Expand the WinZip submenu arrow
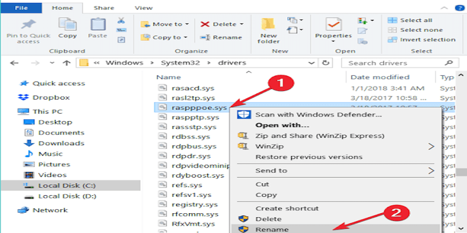Viewport: 467px width, 233px height. (431, 146)
